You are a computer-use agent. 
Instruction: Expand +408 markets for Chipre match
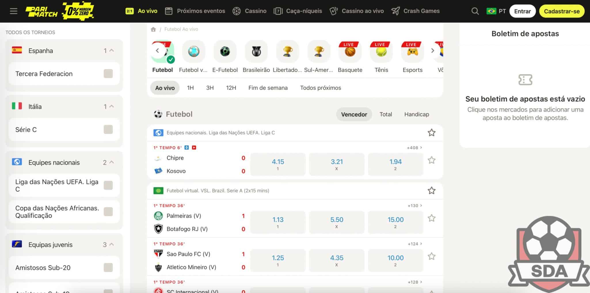414,148
